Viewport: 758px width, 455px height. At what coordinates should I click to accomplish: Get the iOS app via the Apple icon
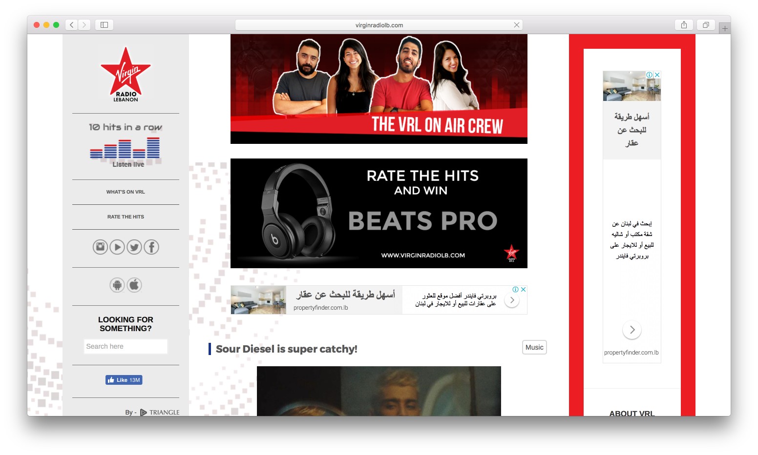pyautogui.click(x=134, y=285)
